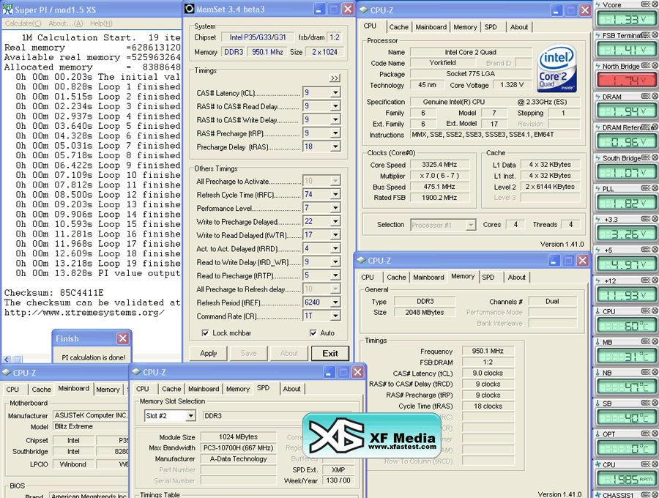Open the +5 voltage settings icon
This screenshot has height=498, width=659.
[x=646, y=250]
